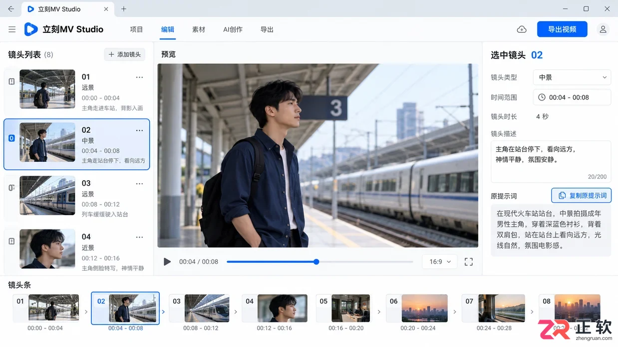
Task: Open more options for shot 04
Action: (x=139, y=237)
